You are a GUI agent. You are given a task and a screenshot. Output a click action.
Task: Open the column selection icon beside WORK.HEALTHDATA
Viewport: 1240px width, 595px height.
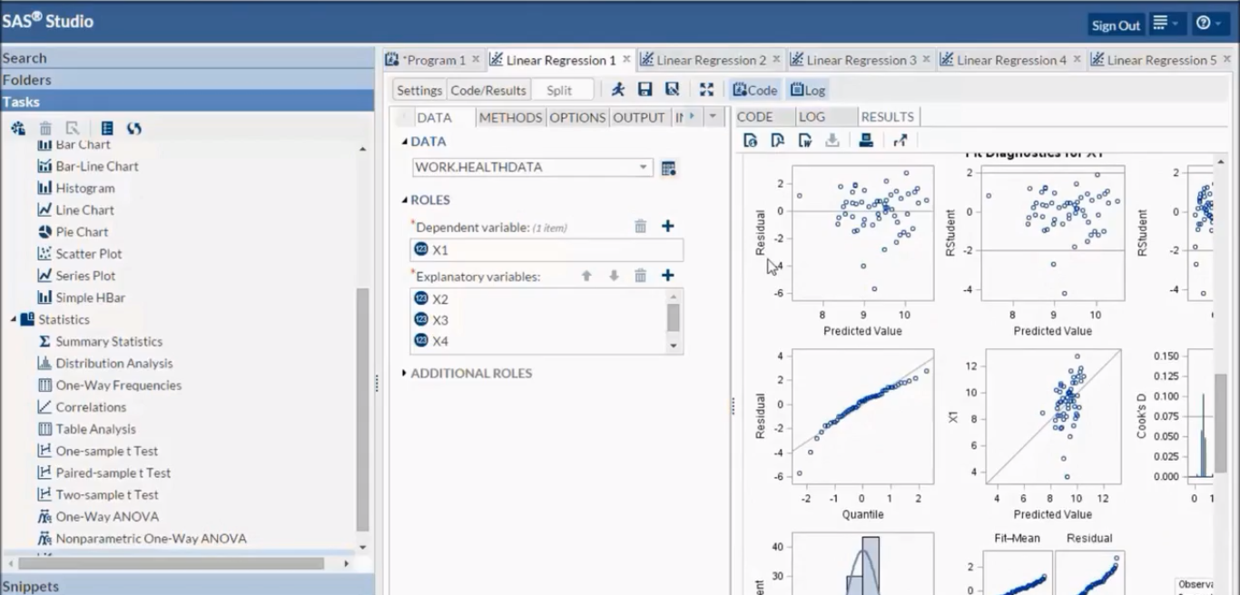click(x=669, y=168)
